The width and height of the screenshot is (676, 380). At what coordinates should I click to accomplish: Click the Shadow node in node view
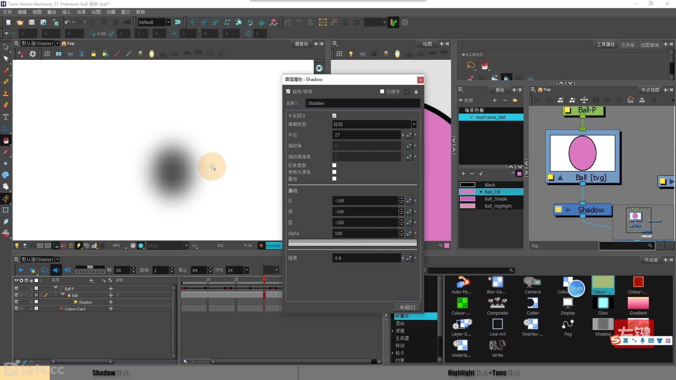point(583,210)
